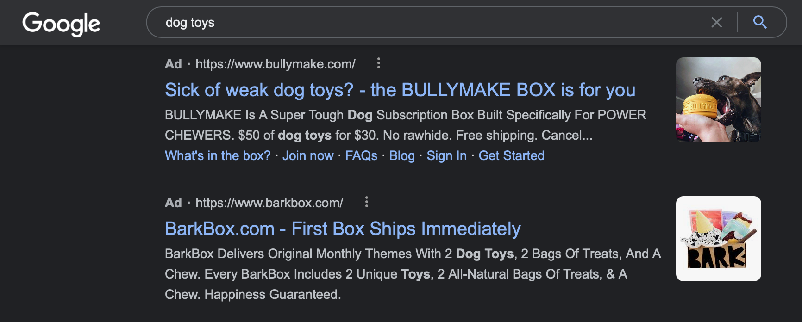Screen dimensions: 802x322
Task: Open the FAQs sitelink under Bullymake
Action: click(x=361, y=156)
